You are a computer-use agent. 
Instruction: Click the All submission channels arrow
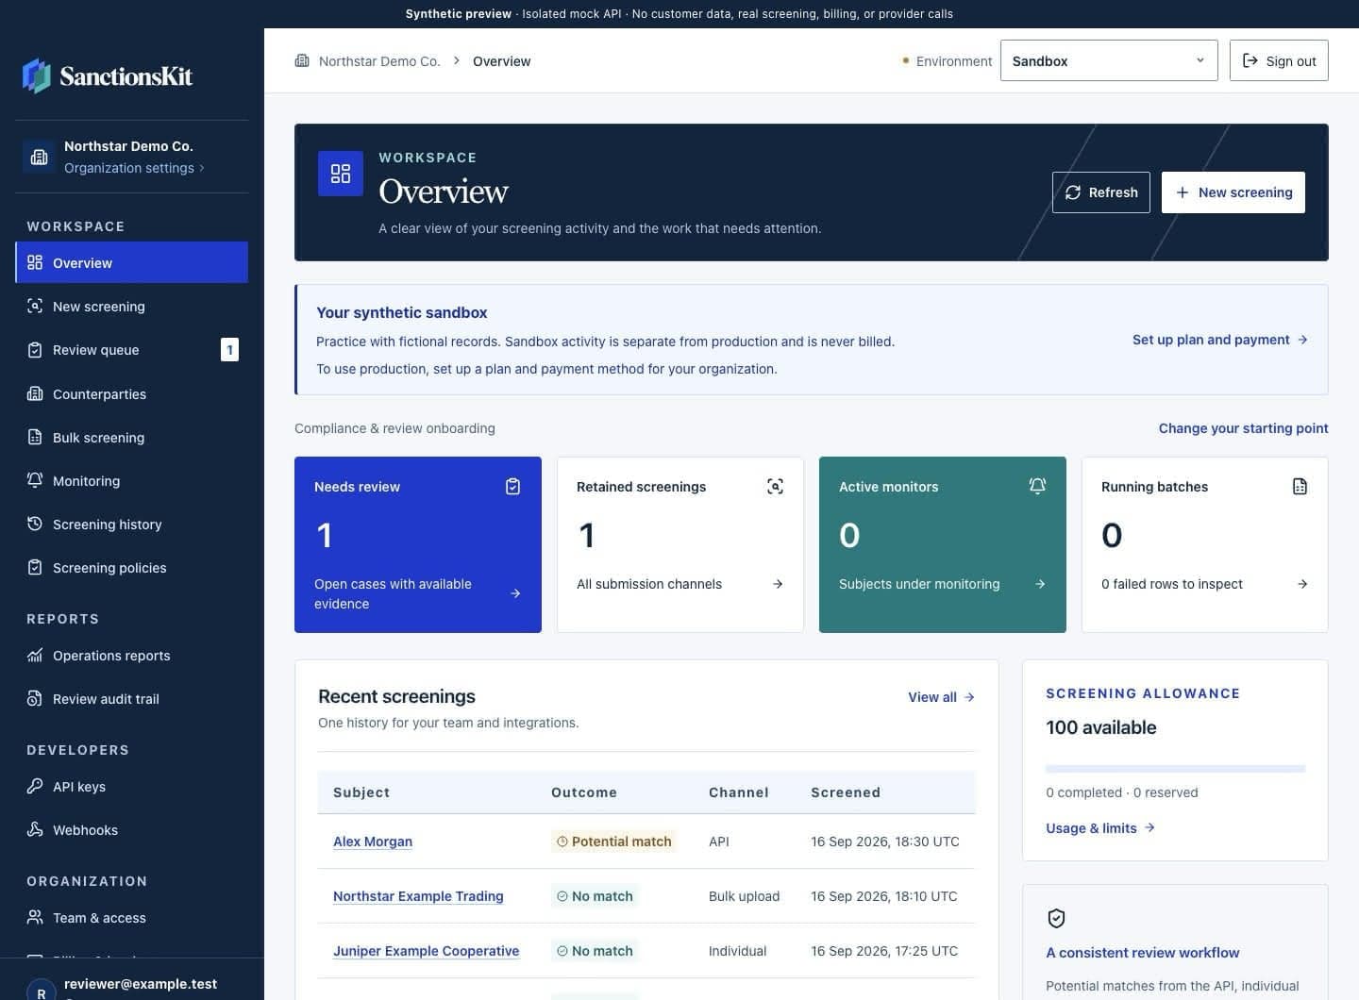(778, 584)
